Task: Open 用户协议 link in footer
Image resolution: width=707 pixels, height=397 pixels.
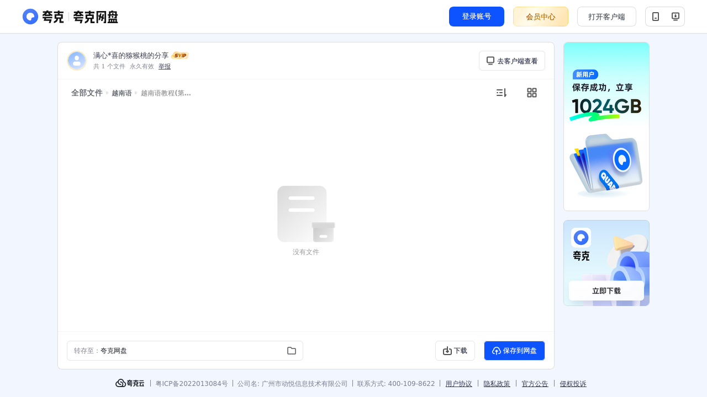Action: coord(459,384)
